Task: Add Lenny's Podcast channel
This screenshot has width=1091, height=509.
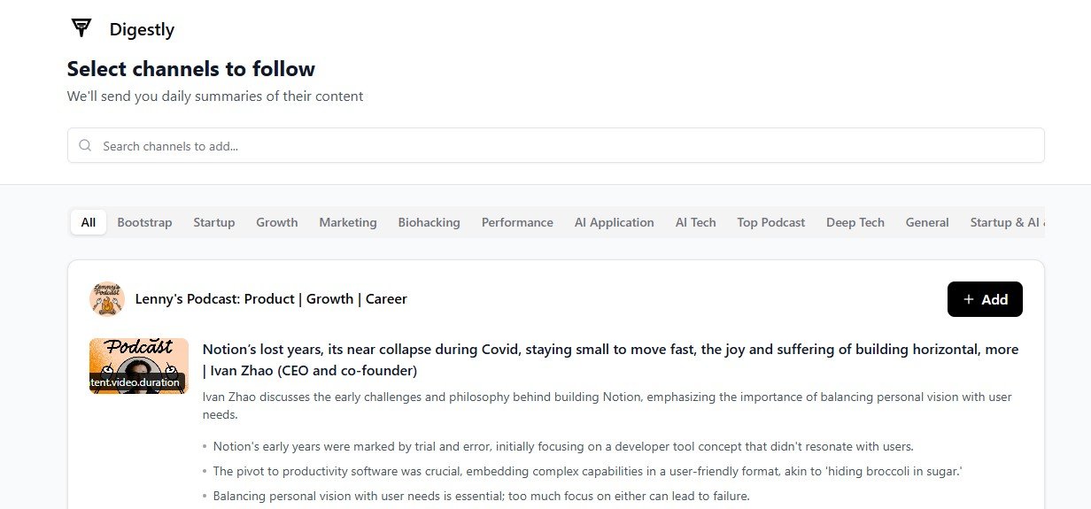Action: [985, 299]
